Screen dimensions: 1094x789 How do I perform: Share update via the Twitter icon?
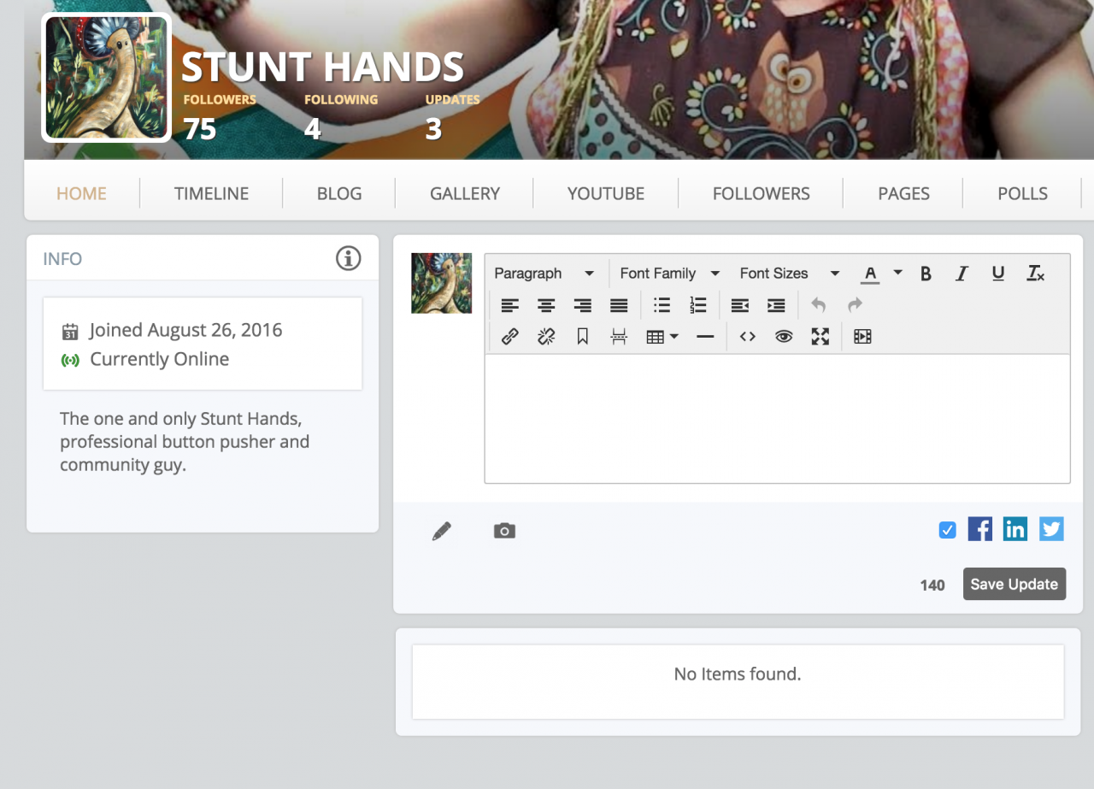coord(1051,529)
